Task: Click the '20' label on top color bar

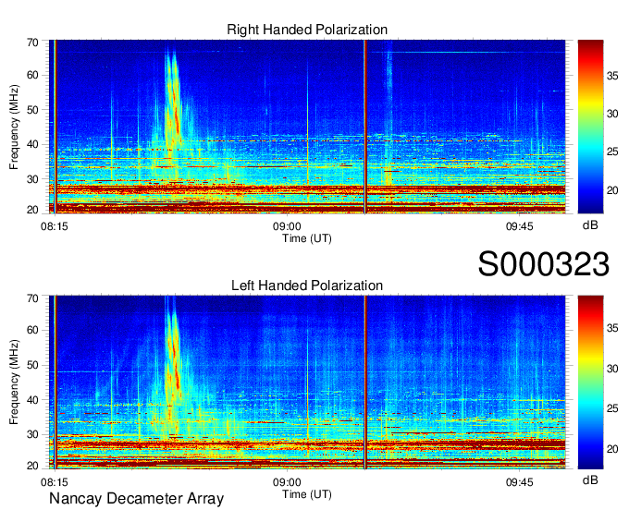Action: coord(612,190)
